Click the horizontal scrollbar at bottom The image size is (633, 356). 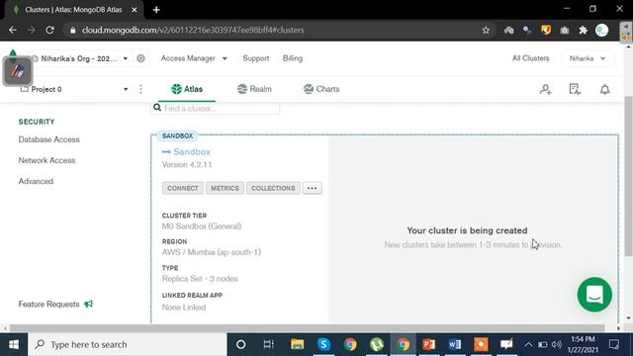click(x=307, y=328)
